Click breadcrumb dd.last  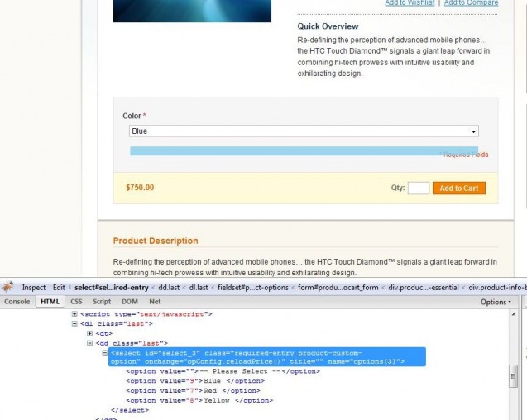tap(169, 288)
